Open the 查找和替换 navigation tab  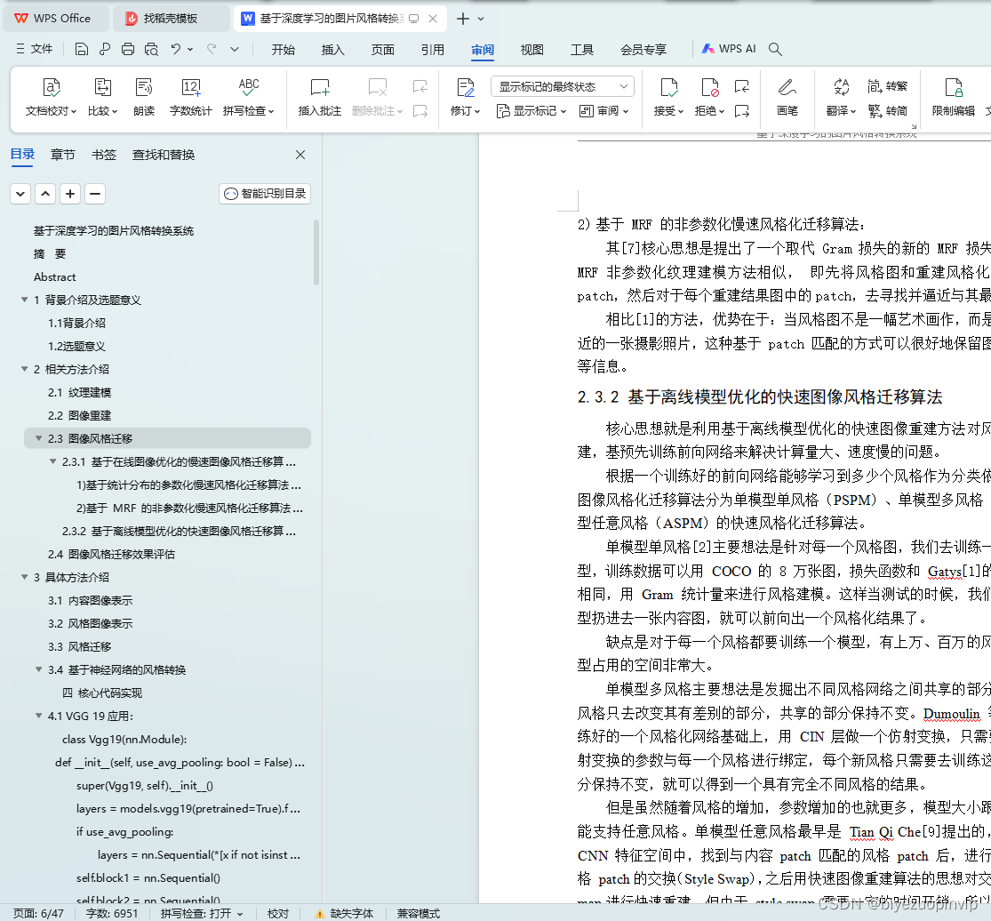[x=164, y=154]
